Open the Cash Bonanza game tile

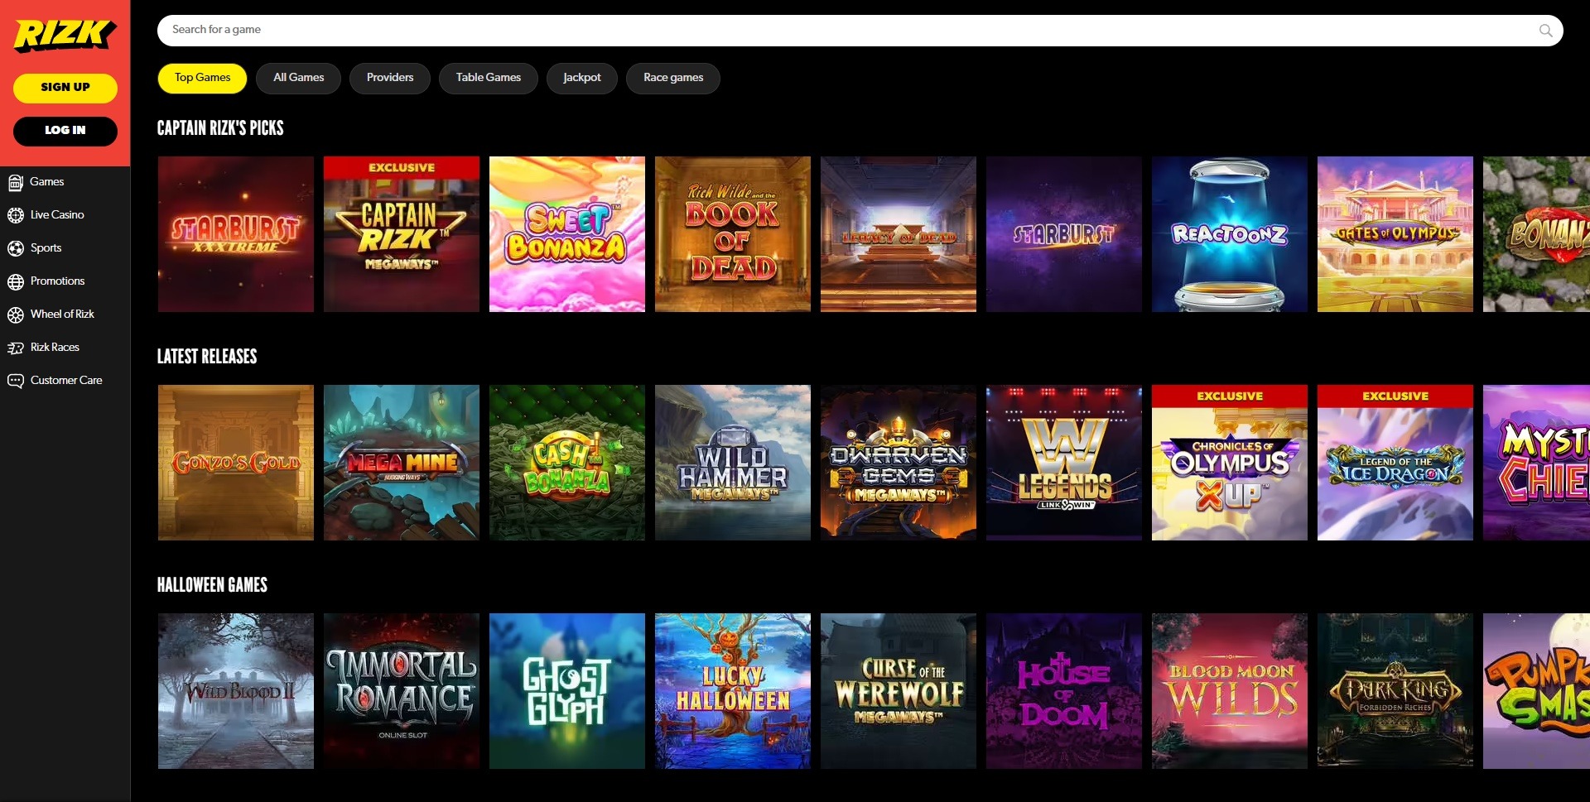click(x=567, y=463)
